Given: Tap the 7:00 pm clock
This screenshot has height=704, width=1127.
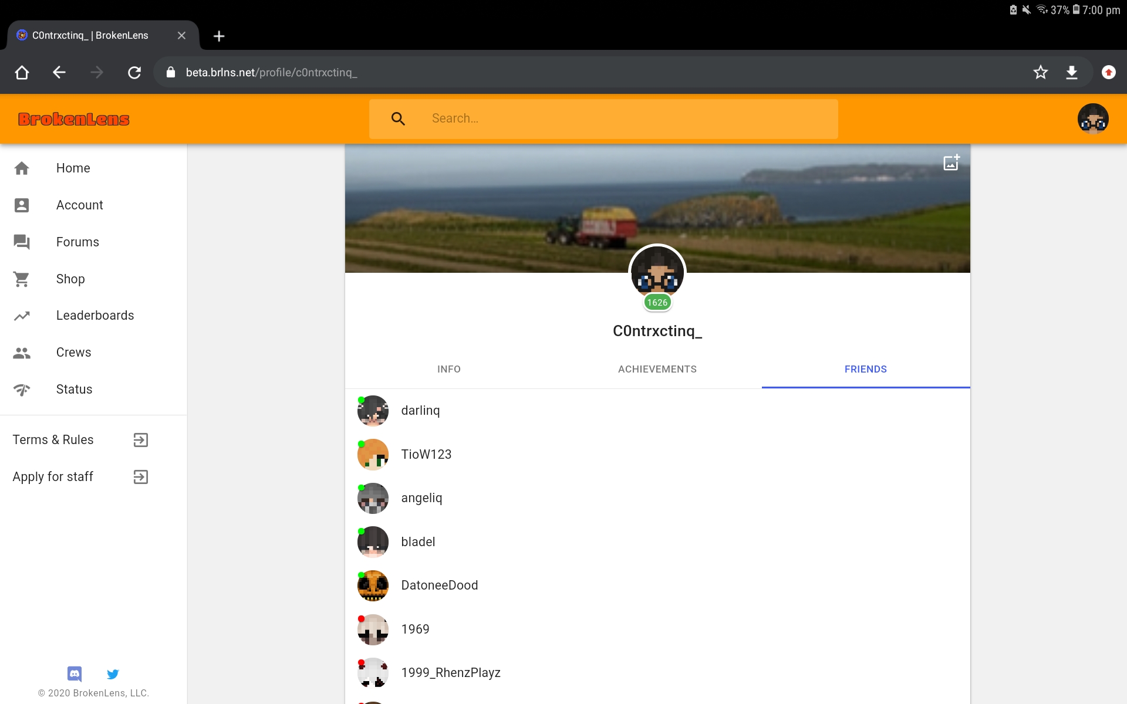Looking at the screenshot, I should 1101,10.
